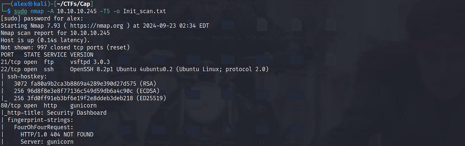
Task: Click the vsftpd 3.0.3 version text
Action: coord(90,62)
